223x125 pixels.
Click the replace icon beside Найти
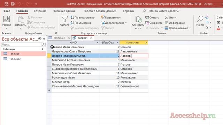[x=207, y=17]
